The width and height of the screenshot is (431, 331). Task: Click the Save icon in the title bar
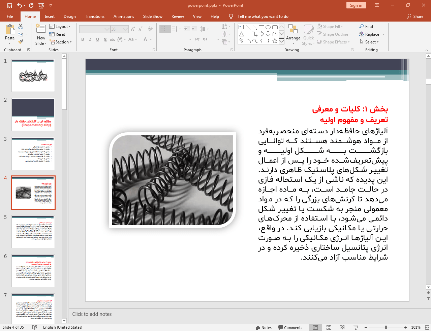pyautogui.click(x=9, y=5)
